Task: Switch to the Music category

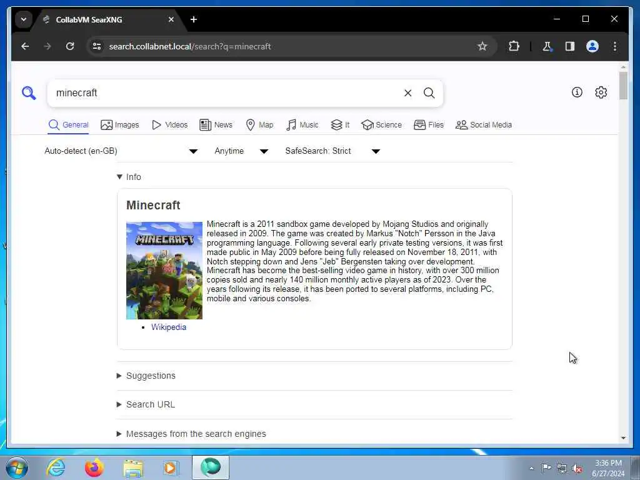Action: point(302,125)
